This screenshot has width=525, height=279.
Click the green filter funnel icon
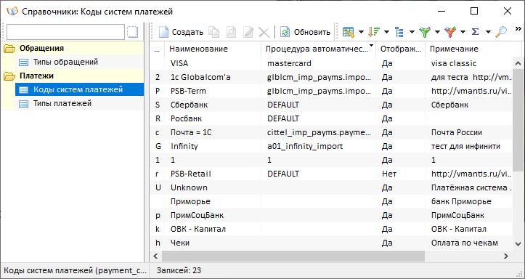[425, 32]
